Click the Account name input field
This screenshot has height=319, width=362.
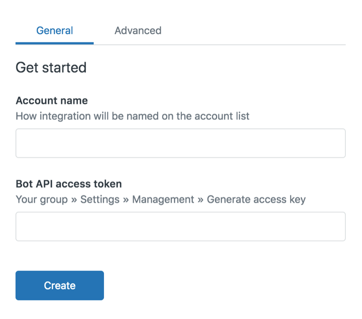pos(180,143)
